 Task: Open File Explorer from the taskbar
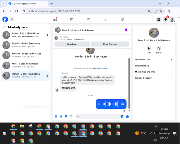click(22, 126)
